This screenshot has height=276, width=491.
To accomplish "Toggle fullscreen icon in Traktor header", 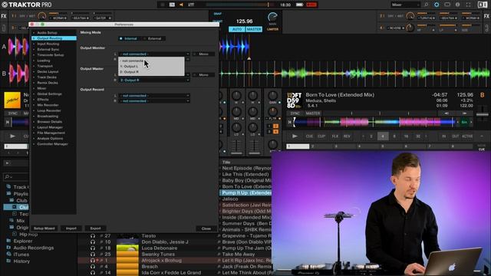I will pos(468,5).
